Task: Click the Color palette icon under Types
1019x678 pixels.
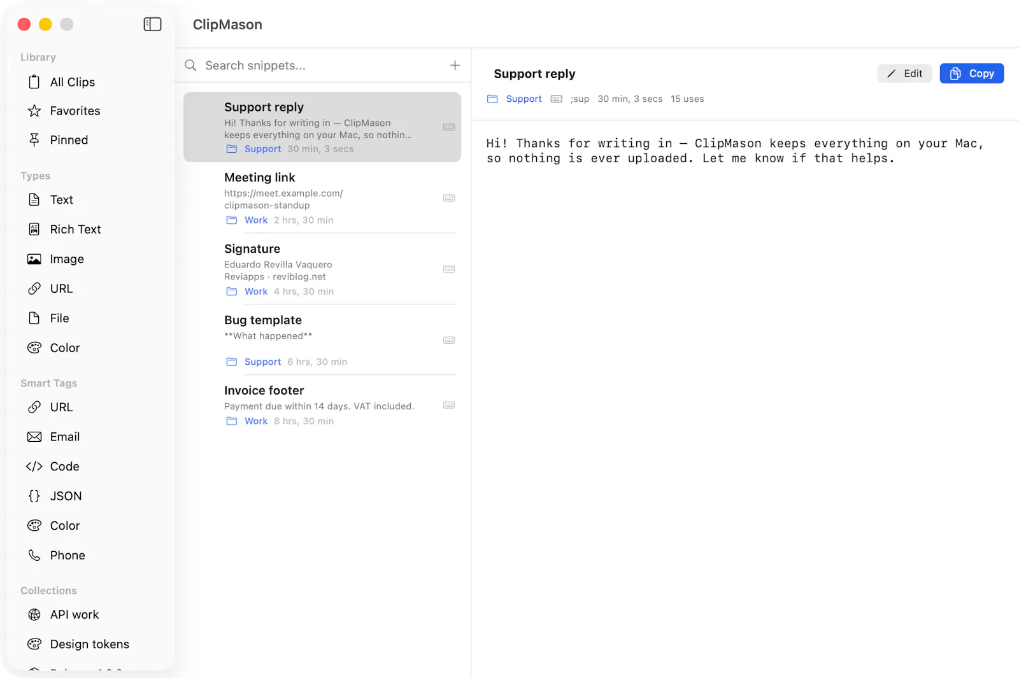Action: point(34,348)
